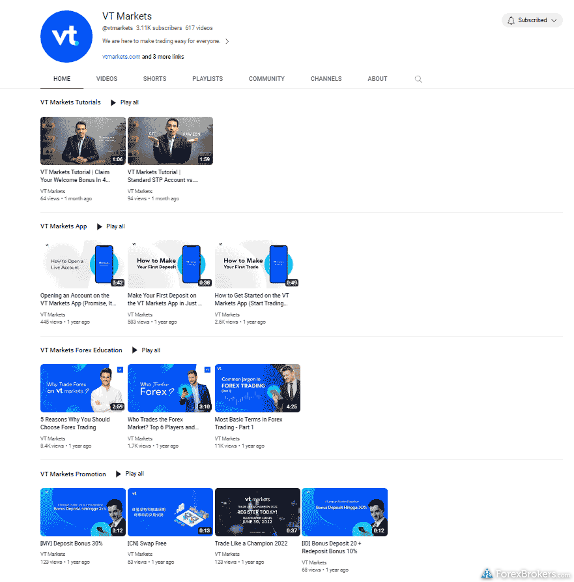Play the Why Trade Forex thumbnail

coord(83,388)
